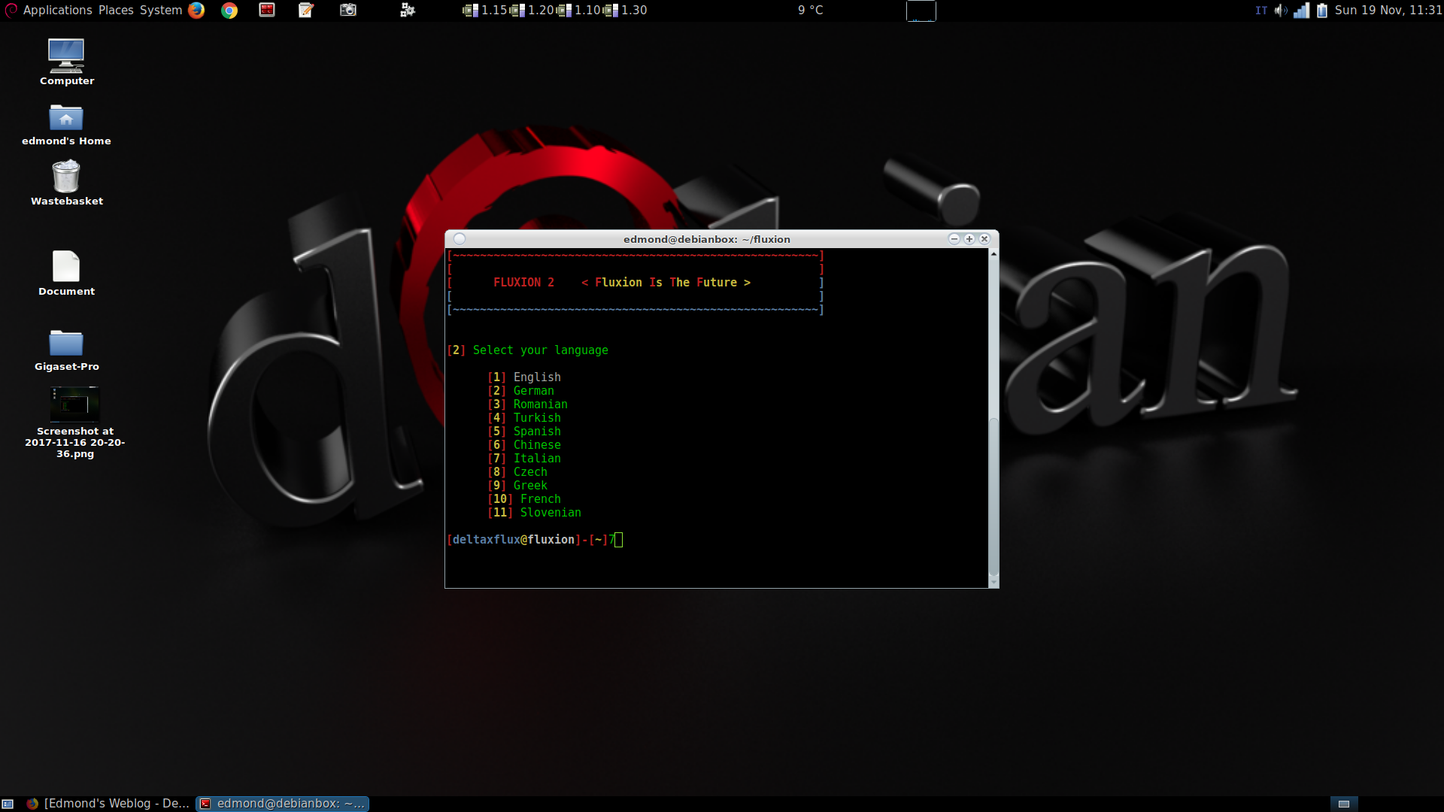Click the volume speaker icon
The image size is (1444, 812).
[1280, 10]
